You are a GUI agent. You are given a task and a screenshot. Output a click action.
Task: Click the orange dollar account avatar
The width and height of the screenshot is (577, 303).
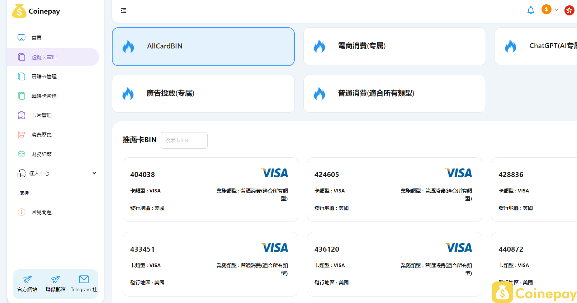click(546, 9)
